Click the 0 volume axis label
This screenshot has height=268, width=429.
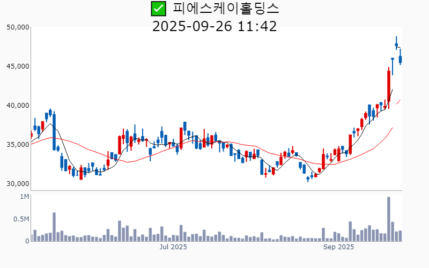tap(27, 241)
